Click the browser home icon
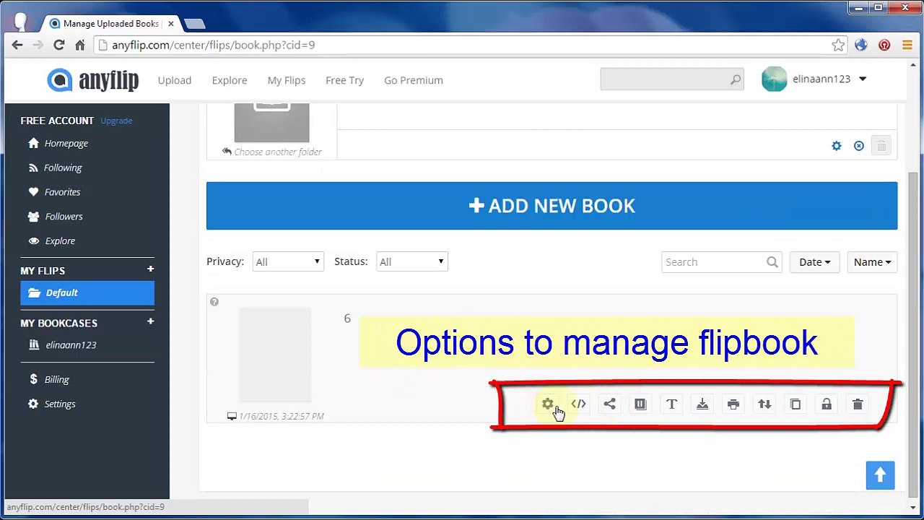Image resolution: width=924 pixels, height=520 pixels. (80, 45)
